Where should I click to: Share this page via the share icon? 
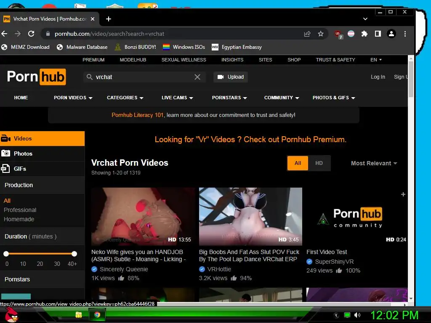coord(307,34)
